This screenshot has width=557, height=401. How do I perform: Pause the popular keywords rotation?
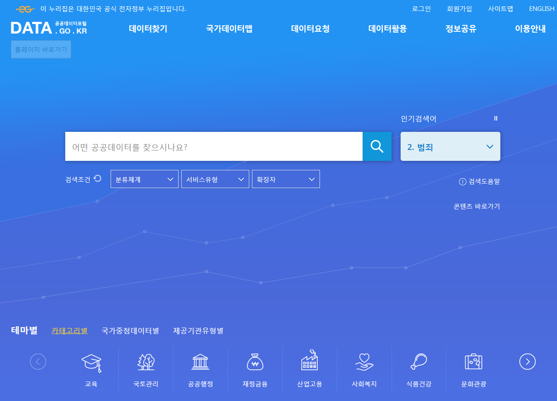496,118
